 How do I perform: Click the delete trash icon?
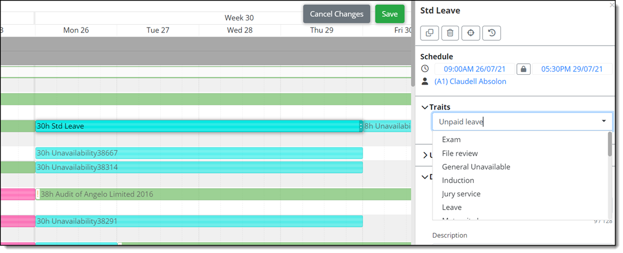pos(450,33)
